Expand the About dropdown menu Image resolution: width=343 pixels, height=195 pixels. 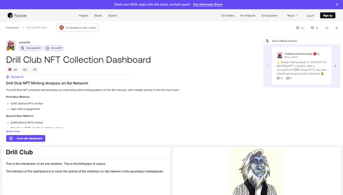pyautogui.click(x=292, y=16)
